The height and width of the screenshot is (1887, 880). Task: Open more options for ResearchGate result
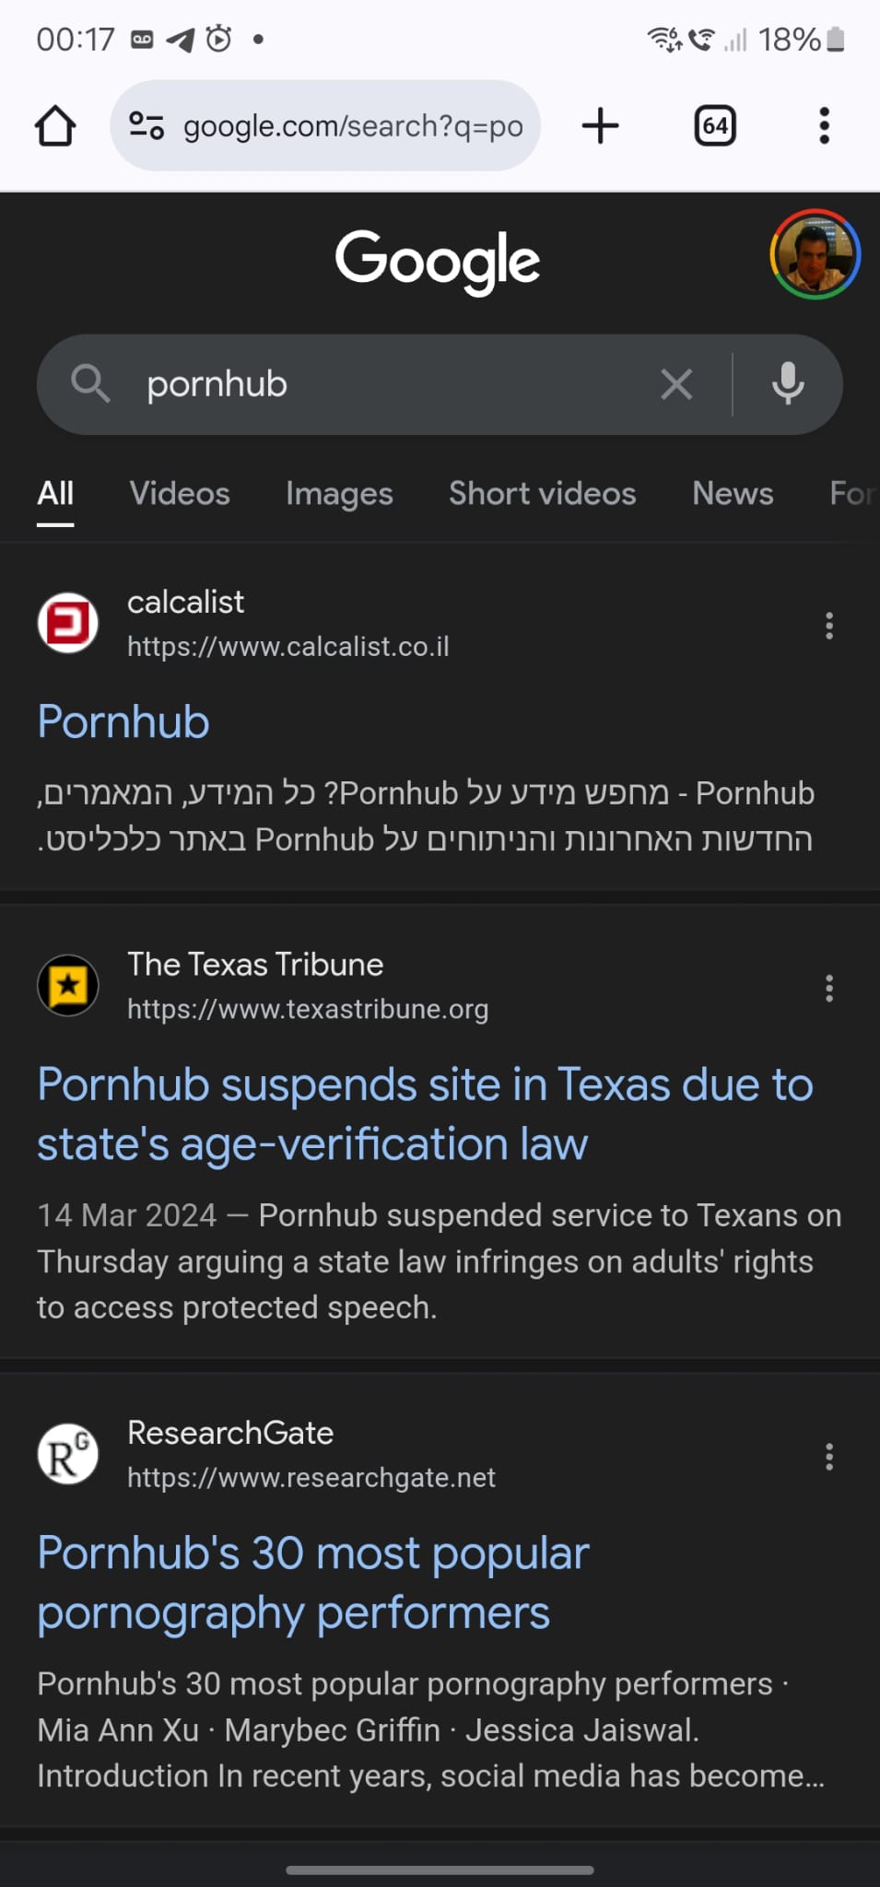pyautogui.click(x=829, y=1457)
